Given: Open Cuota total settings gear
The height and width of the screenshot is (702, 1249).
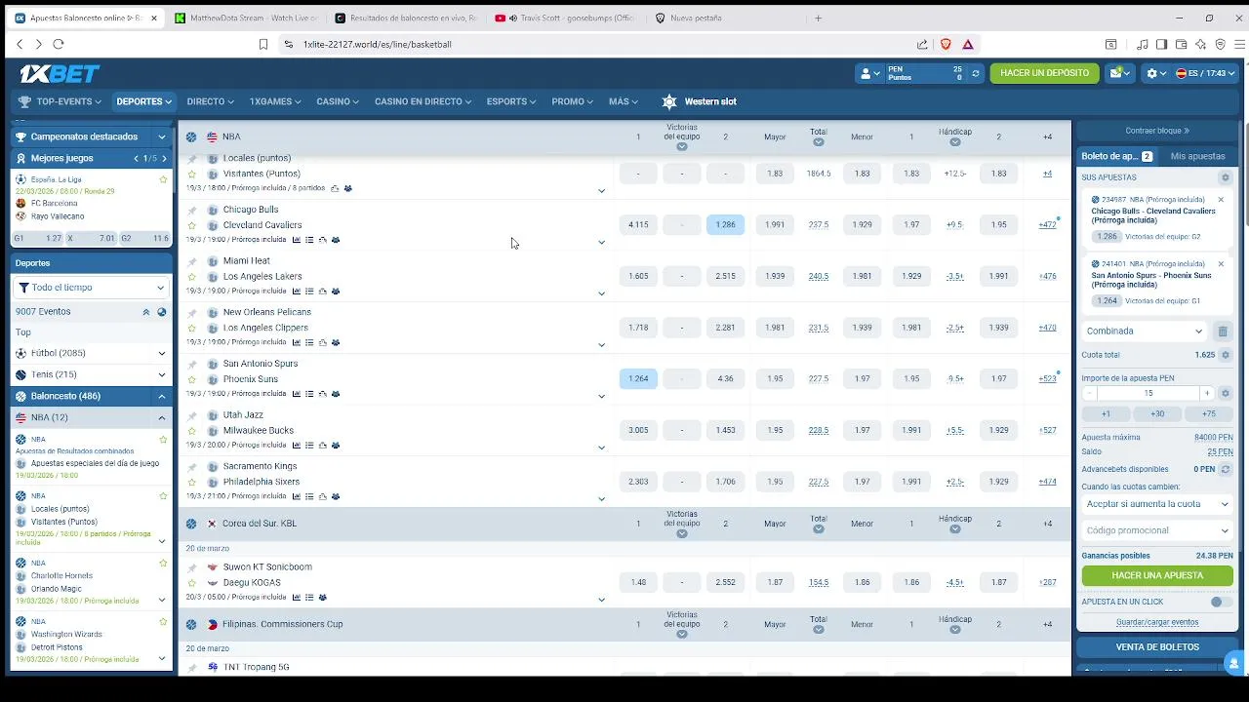Looking at the screenshot, I should click(x=1226, y=356).
